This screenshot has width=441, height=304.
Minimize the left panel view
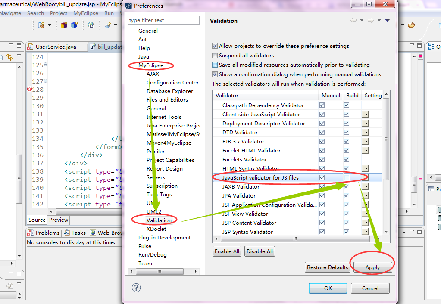(x=11, y=45)
